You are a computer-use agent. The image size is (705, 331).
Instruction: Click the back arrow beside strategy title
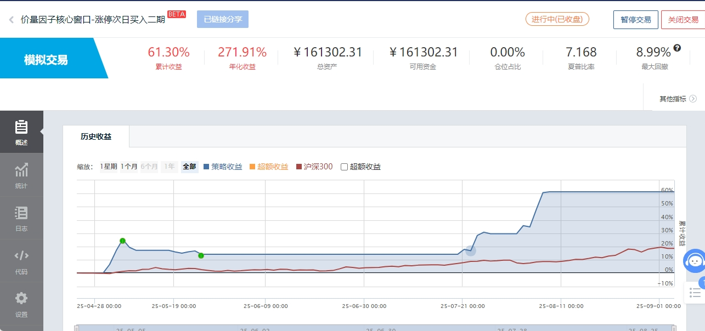[11, 20]
